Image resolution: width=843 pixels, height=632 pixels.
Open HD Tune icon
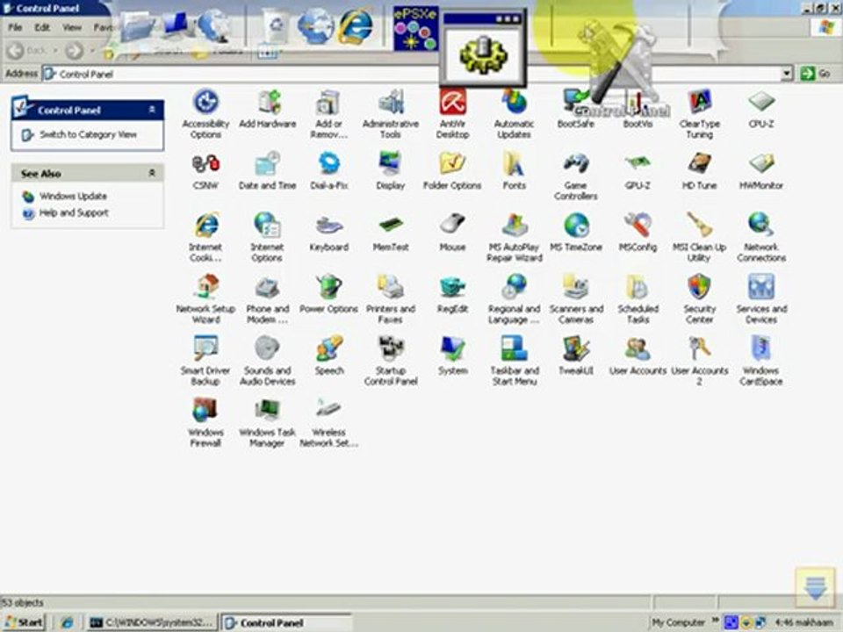click(x=700, y=170)
